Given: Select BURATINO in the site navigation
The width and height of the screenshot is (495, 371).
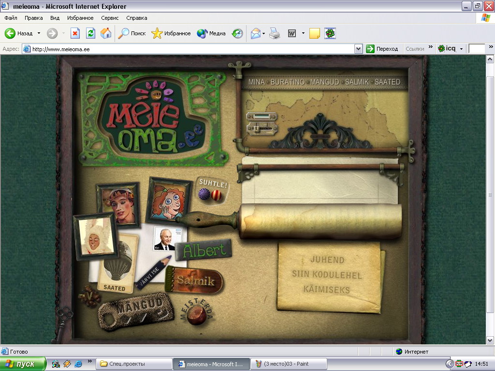Looking at the screenshot, I should click(288, 82).
